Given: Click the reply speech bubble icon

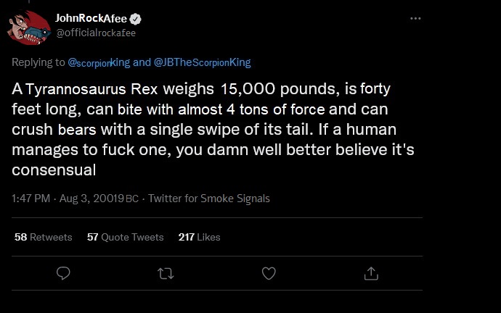Looking at the screenshot, I should click(x=64, y=273).
